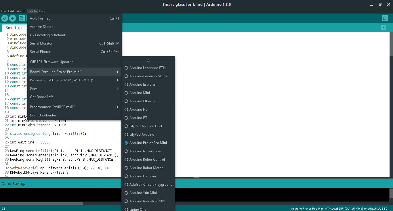This screenshot has height=211, width=393.
Task: Click the Verify checkmark icon
Action: tap(5, 18)
